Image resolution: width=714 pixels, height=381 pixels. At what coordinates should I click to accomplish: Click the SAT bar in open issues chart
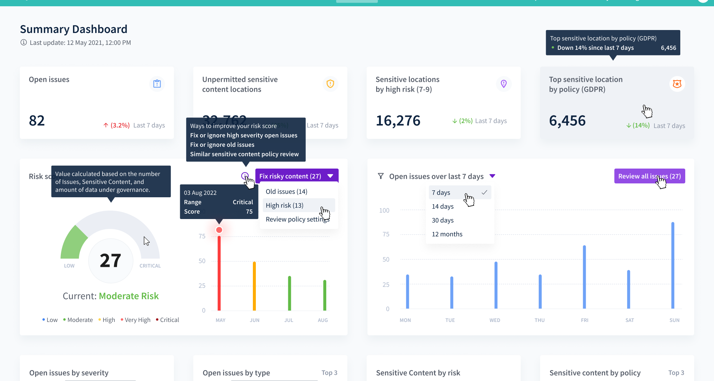[x=628, y=290]
